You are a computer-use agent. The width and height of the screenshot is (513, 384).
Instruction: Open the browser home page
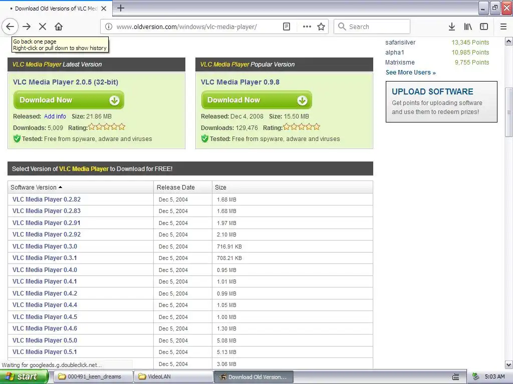(x=59, y=26)
